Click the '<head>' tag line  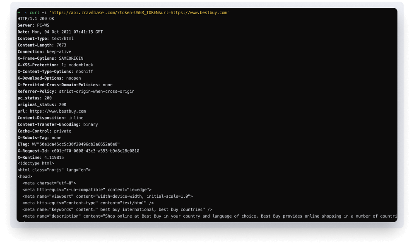25,177
